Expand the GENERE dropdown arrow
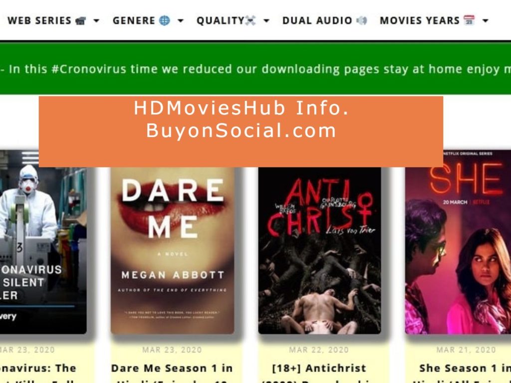This screenshot has height=383, width=511. pyautogui.click(x=181, y=21)
